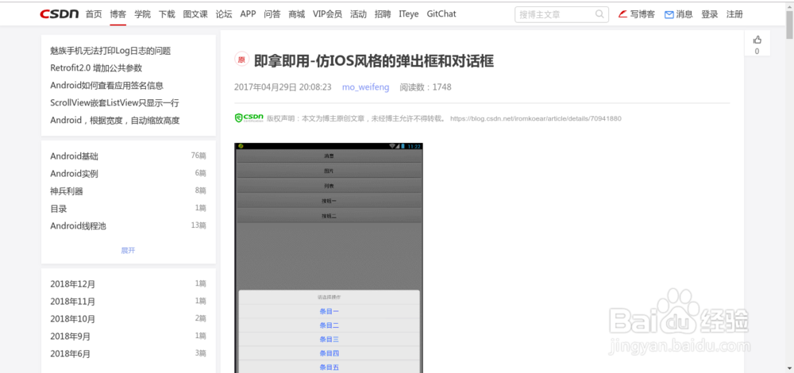Viewport: 794px width, 373px height.
Task: Open article Android如何查看应用签名信息
Action: click(x=107, y=86)
